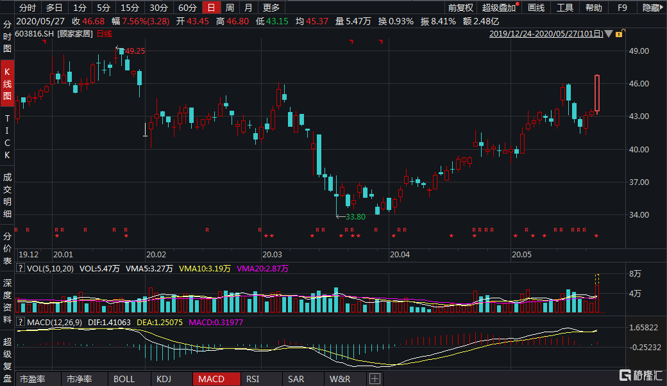Click the add indicator plus icon
667x386 pixels.
pyautogui.click(x=375, y=379)
